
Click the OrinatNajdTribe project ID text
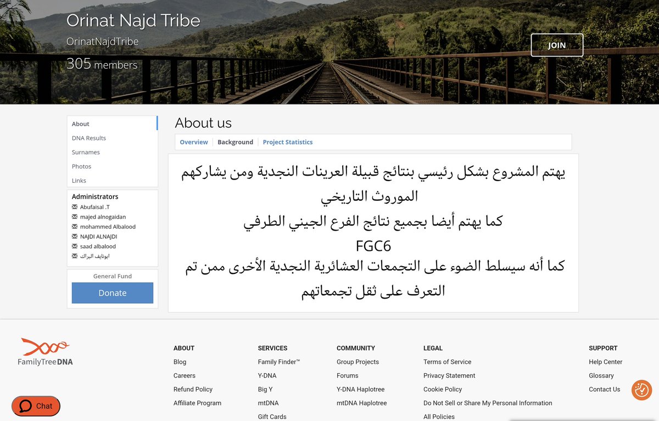click(103, 42)
